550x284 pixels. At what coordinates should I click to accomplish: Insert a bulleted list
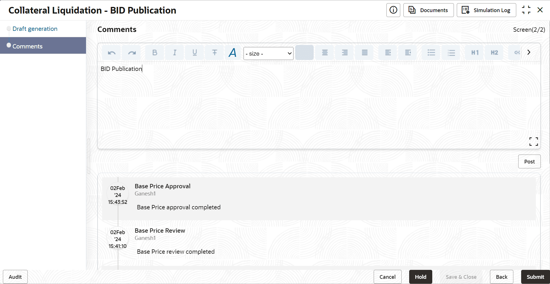pyautogui.click(x=431, y=52)
